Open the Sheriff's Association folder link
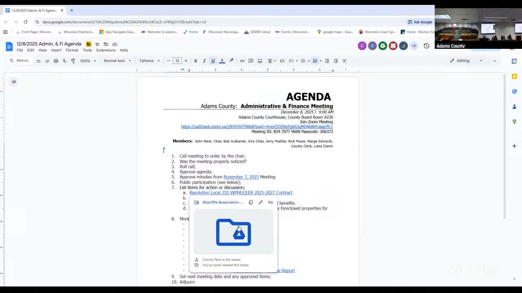This screenshot has width=522, height=293. [223, 202]
